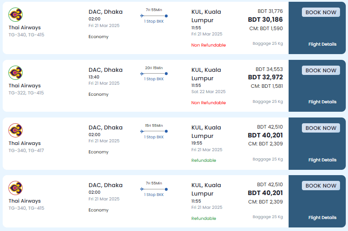This screenshot has width=348, height=231.
Task: Click airplane icon on 15H 55Min route line
Action: click(x=142, y=131)
